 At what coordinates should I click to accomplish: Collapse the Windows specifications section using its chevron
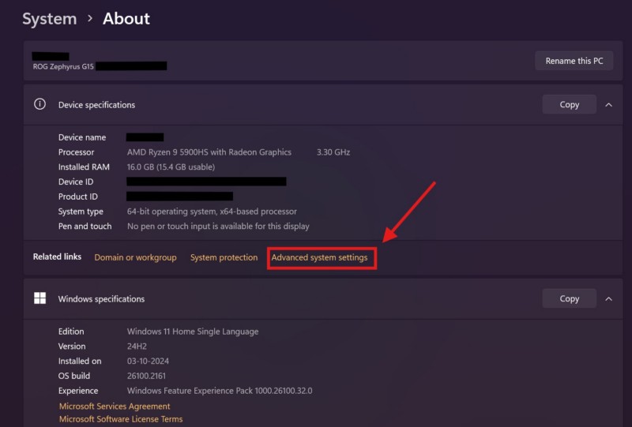(x=609, y=298)
